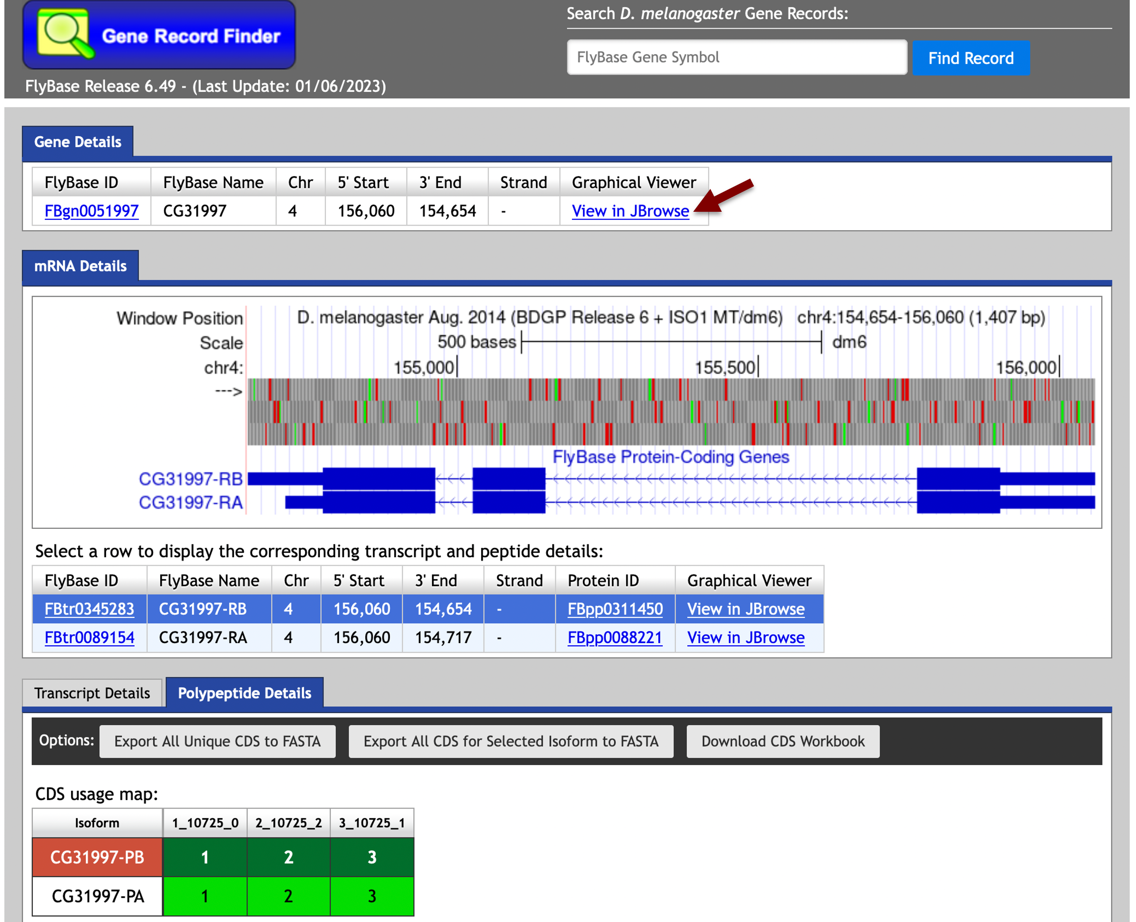The image size is (1136, 922).
Task: Click the FlyBase Protein-Coding Genes track title
Action: point(671,457)
